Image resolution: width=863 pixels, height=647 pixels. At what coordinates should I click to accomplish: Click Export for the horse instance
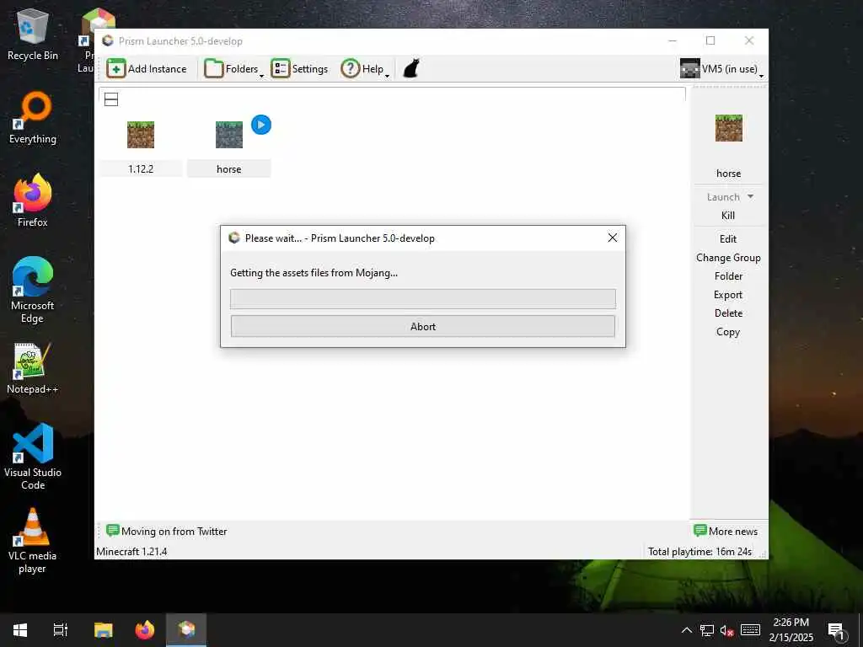(728, 295)
